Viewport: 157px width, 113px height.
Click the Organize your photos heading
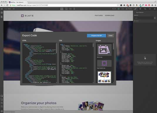pos(39,103)
